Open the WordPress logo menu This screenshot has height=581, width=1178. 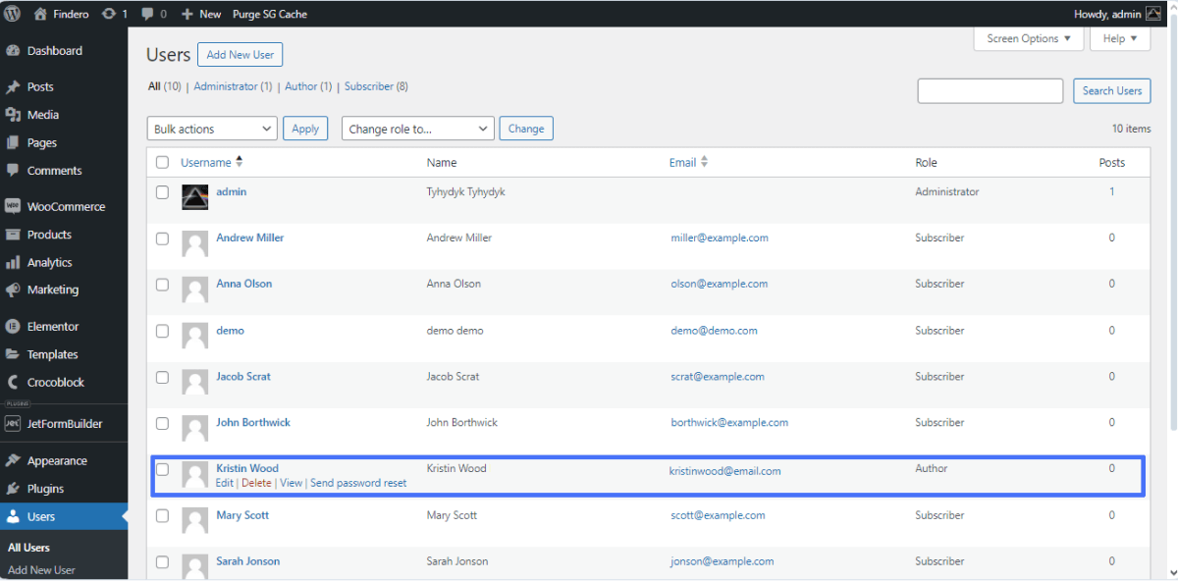coord(11,14)
